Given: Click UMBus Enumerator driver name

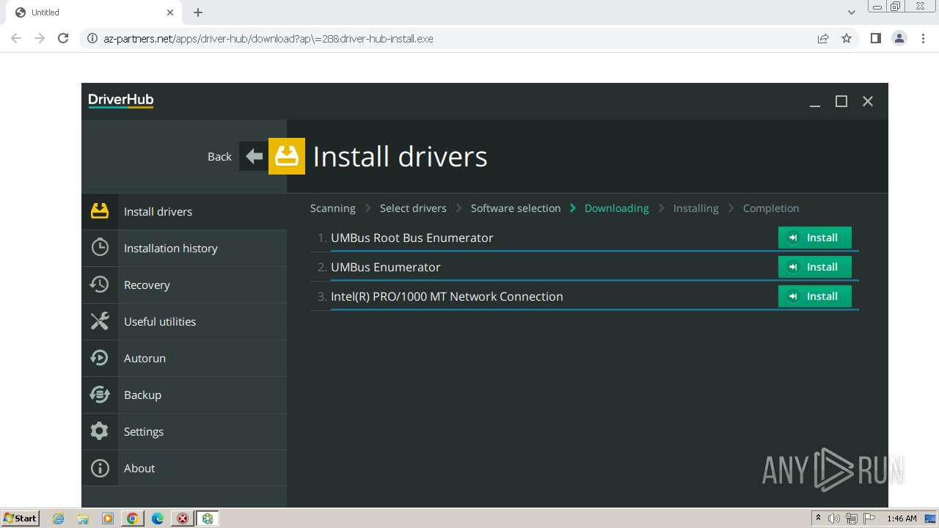Looking at the screenshot, I should pos(386,267).
